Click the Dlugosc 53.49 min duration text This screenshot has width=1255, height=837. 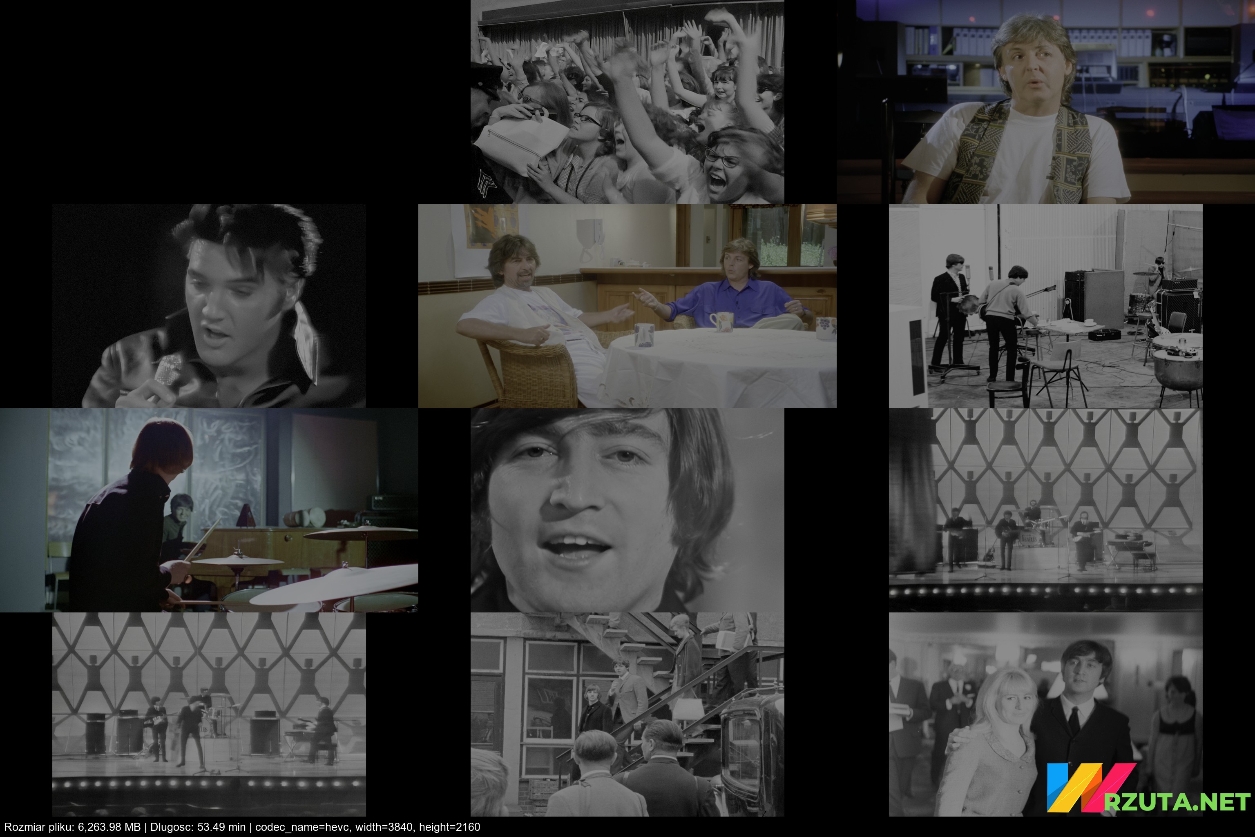point(198,827)
